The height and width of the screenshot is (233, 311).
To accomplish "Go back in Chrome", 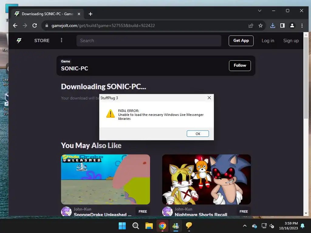I will pos(15,25).
